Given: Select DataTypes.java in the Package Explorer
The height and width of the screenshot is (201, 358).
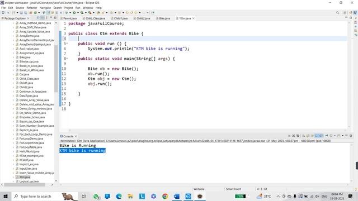Looking at the screenshot, I should tap(29, 95).
